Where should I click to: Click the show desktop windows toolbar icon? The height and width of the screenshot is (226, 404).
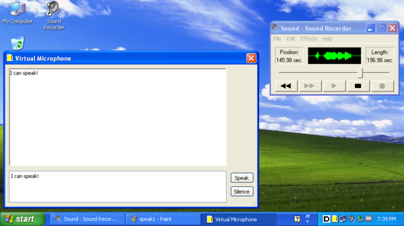click(x=307, y=216)
